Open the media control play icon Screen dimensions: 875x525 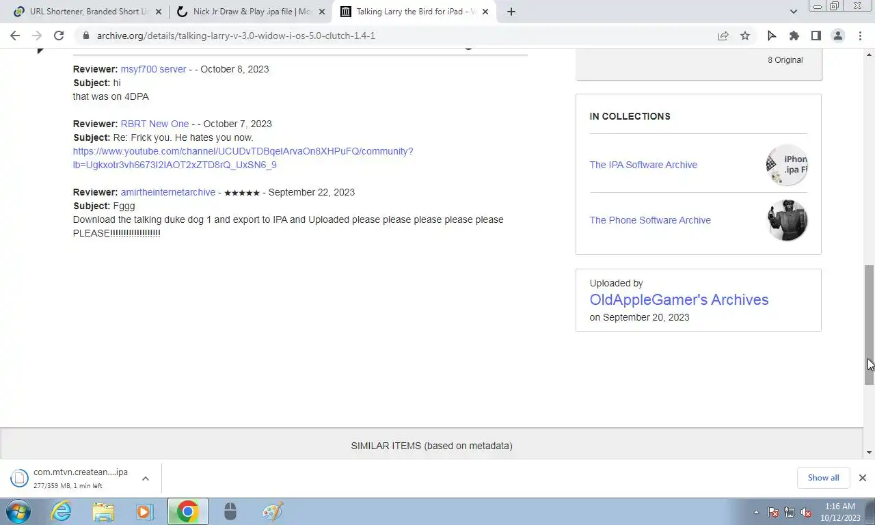(x=772, y=36)
